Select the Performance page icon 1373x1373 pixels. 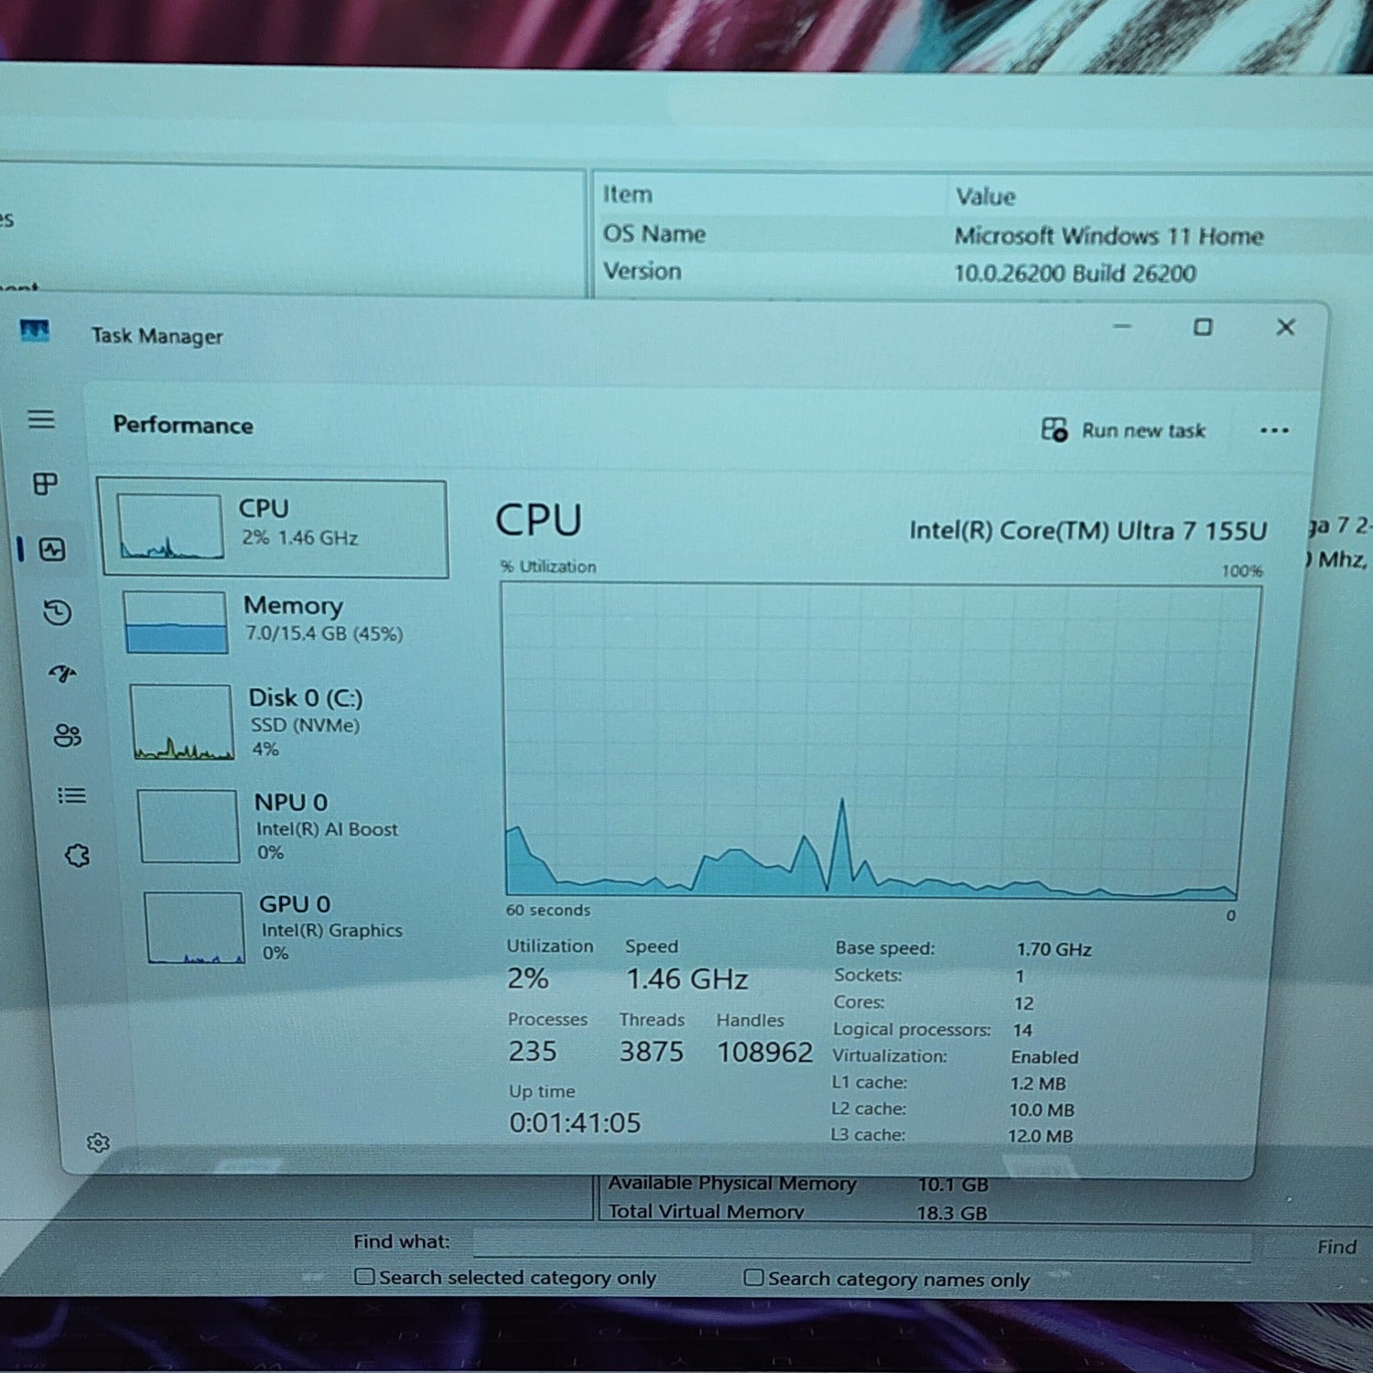tap(52, 549)
